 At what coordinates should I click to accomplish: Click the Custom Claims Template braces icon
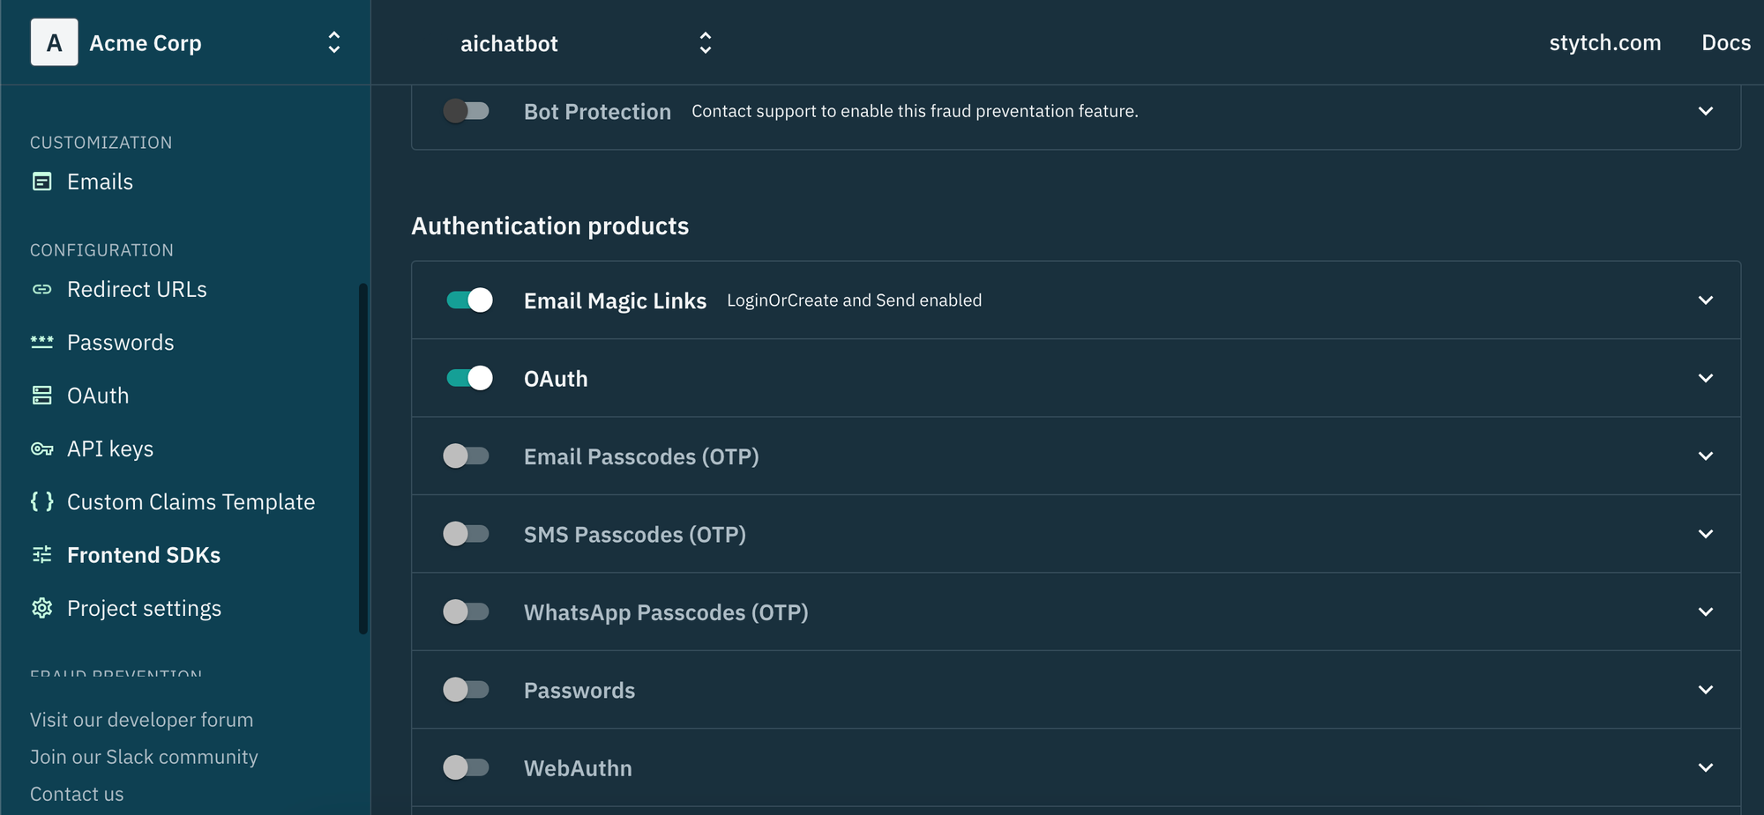point(41,501)
